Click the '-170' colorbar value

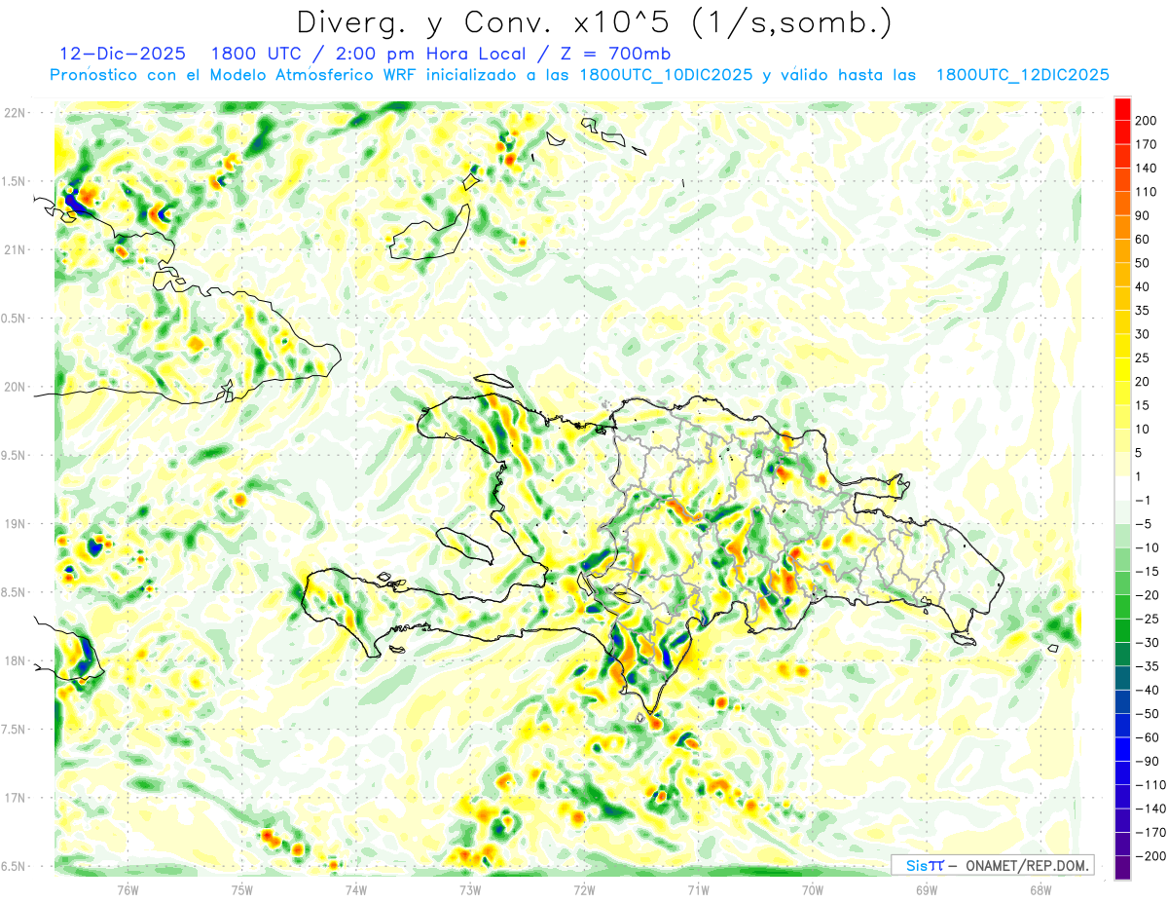click(x=1150, y=833)
